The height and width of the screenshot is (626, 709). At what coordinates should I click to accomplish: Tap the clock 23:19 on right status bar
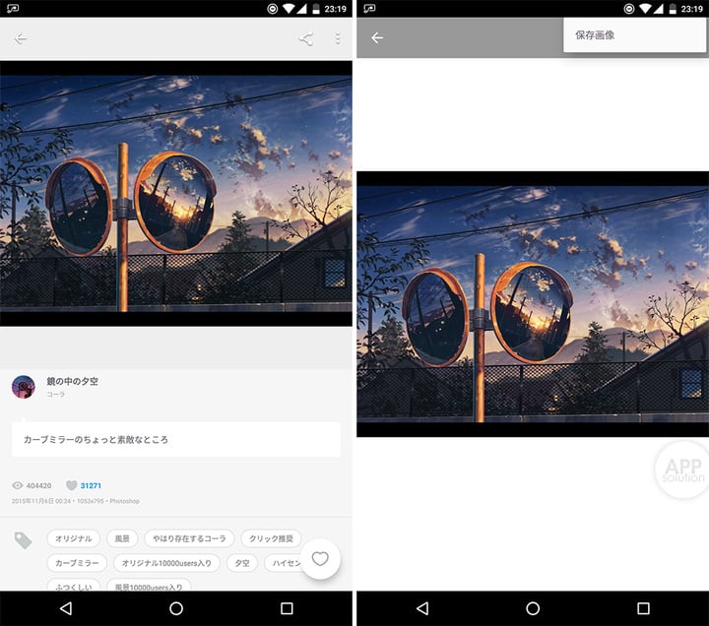coord(692,9)
